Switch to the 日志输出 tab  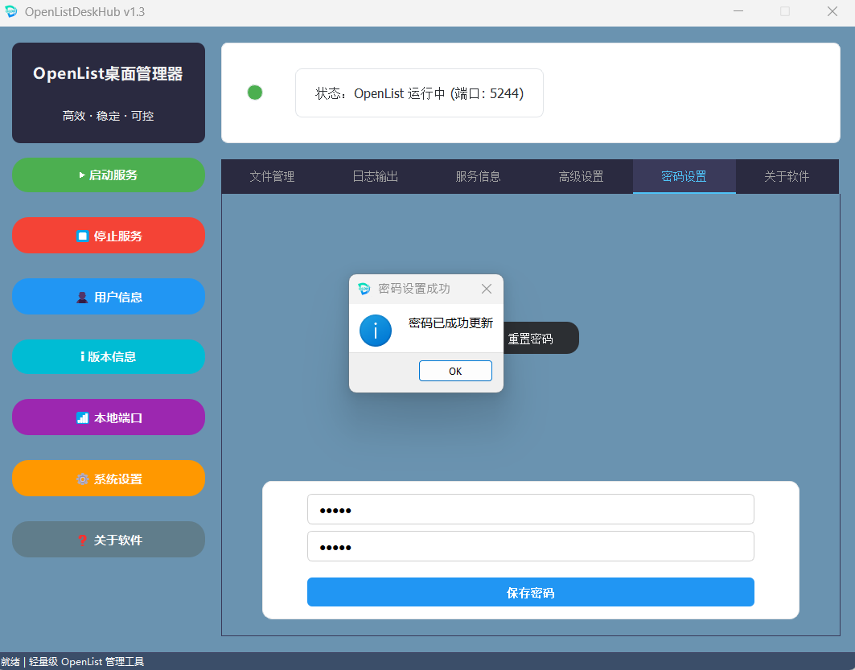coord(375,176)
